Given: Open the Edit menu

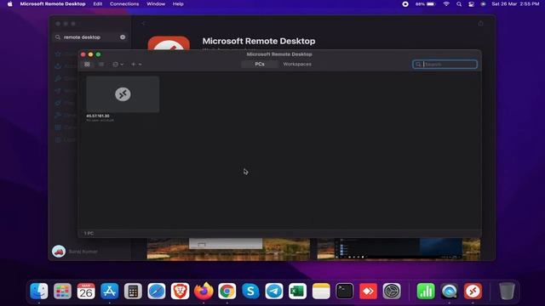Looking at the screenshot, I should pyautogui.click(x=98, y=3).
